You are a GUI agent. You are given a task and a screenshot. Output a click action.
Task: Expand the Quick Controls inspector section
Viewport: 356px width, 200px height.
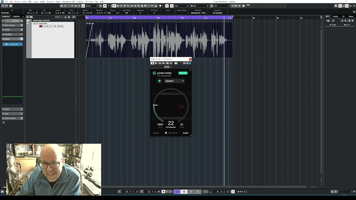pos(13,118)
